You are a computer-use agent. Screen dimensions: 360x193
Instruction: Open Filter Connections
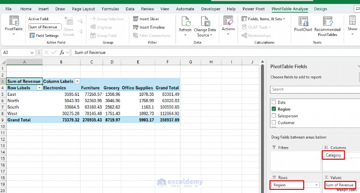point(152,36)
